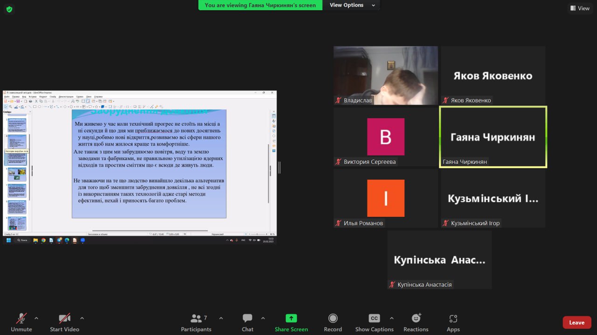Click the slide panel scrollbar

(29, 167)
